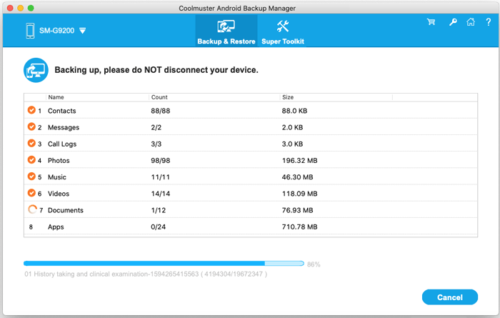The height and width of the screenshot is (318, 500).
Task: Click the 88.0 KB contacts size
Action: [294, 111]
